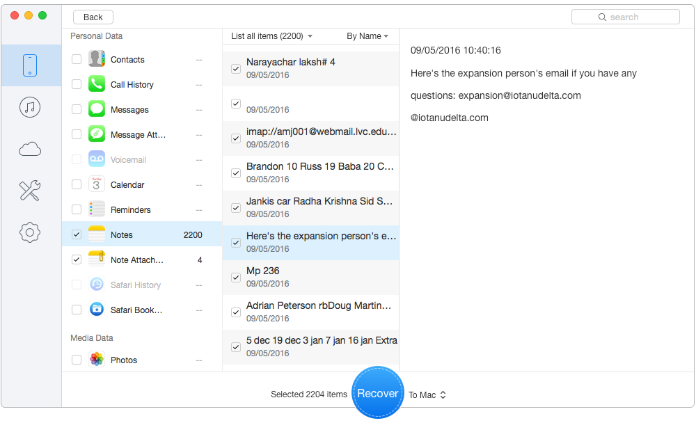Screen dimensions: 696x423
Task: Click the Safari Bookmarks icon
Action: [x=96, y=310]
